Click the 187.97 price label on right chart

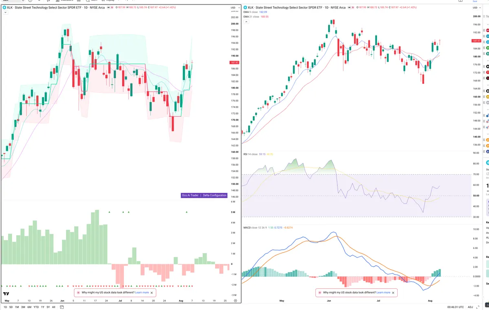476,41
